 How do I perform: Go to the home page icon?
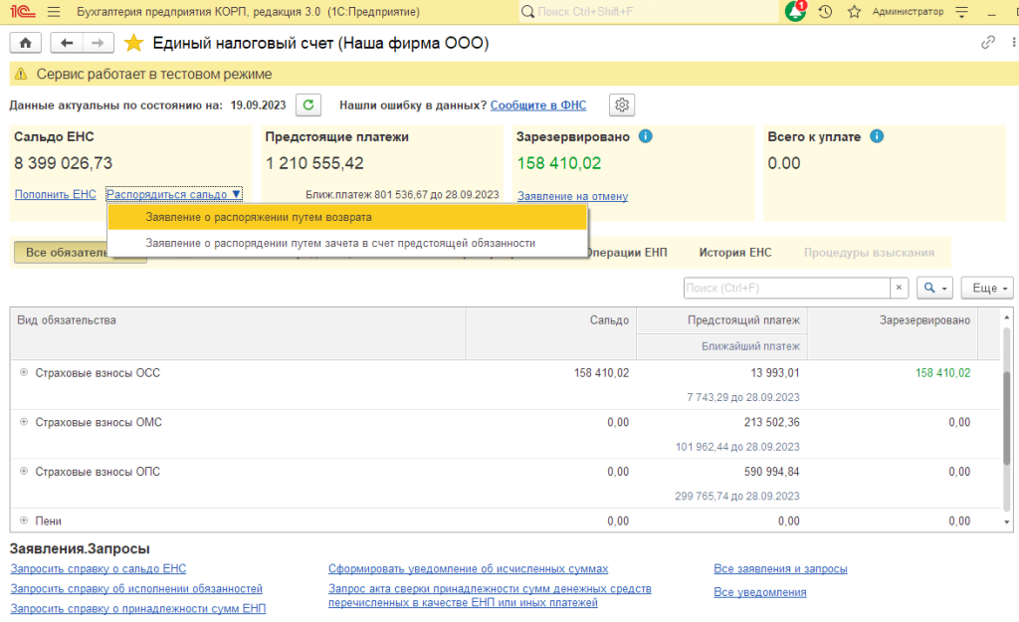[x=25, y=43]
